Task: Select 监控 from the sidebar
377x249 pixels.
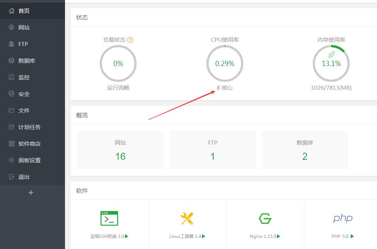Action: [x=24, y=77]
